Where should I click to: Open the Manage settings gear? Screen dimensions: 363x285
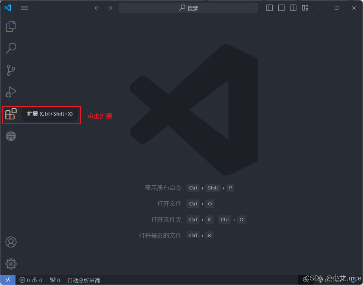(11, 264)
